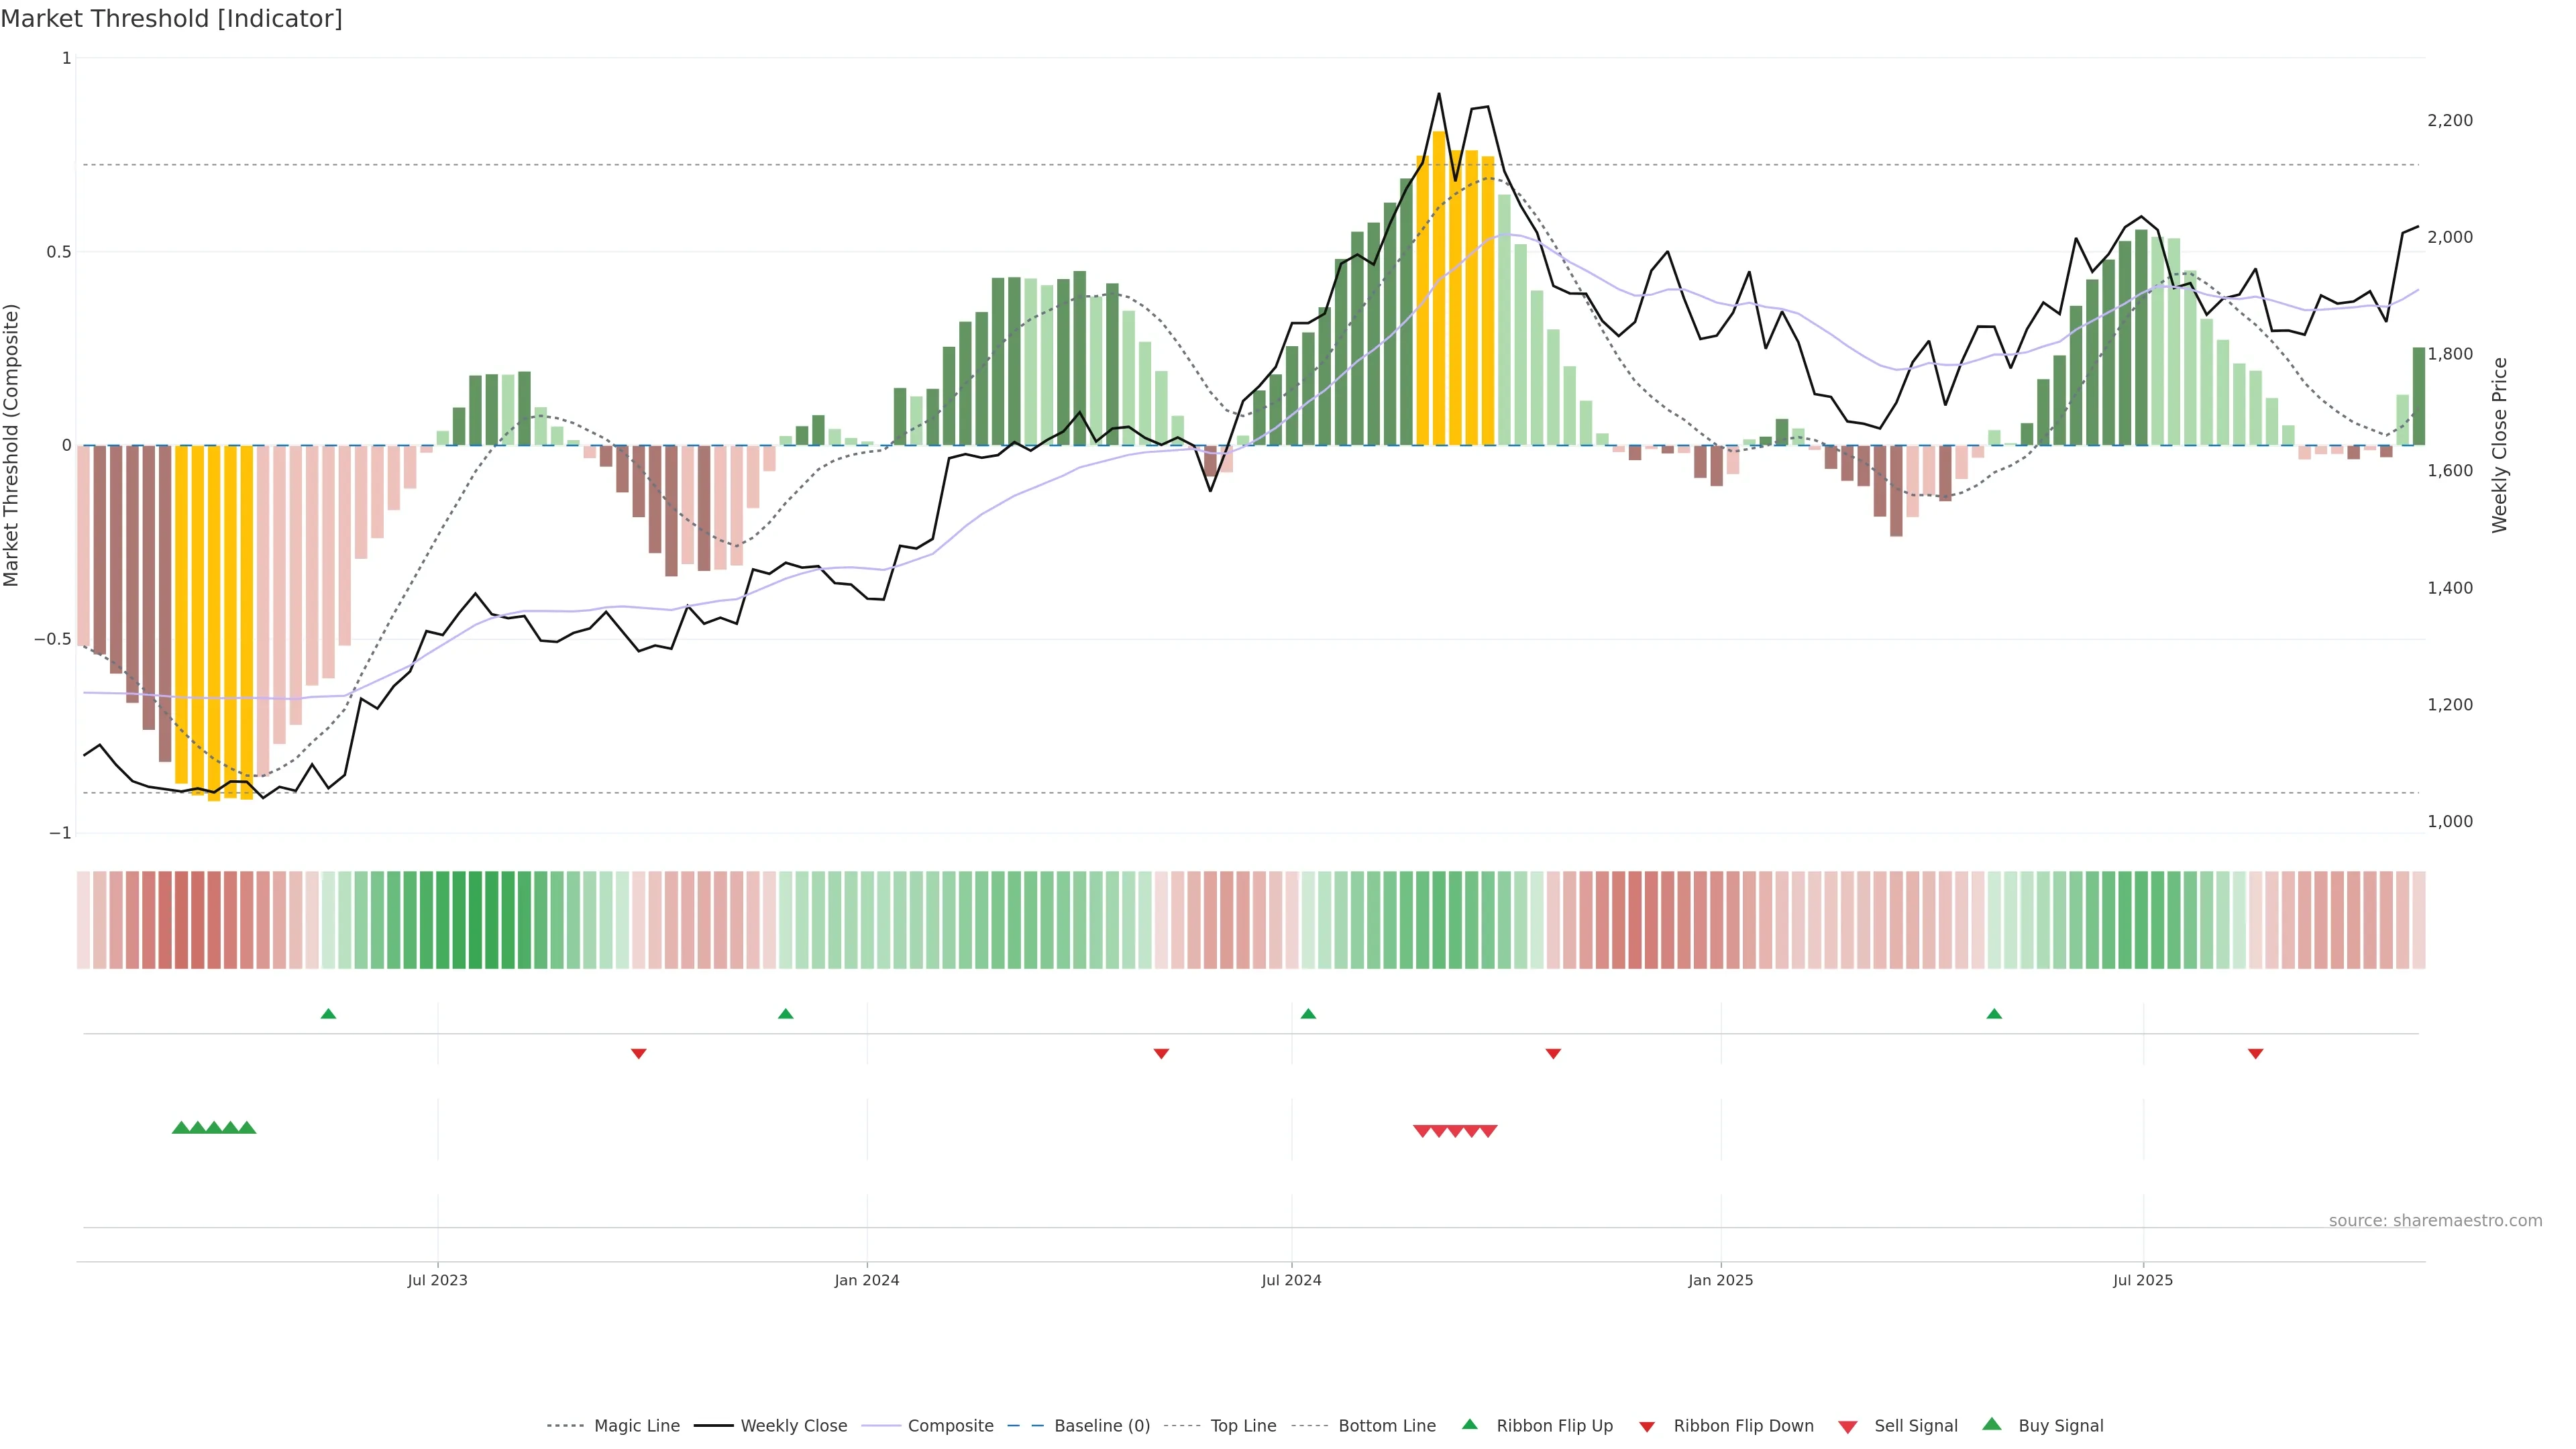
Task: Click the Buy Signal legend icon
Action: click(1992, 1425)
